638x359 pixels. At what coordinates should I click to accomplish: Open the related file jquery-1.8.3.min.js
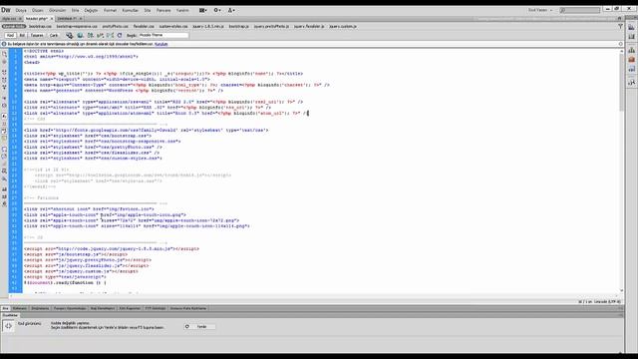click(x=208, y=27)
